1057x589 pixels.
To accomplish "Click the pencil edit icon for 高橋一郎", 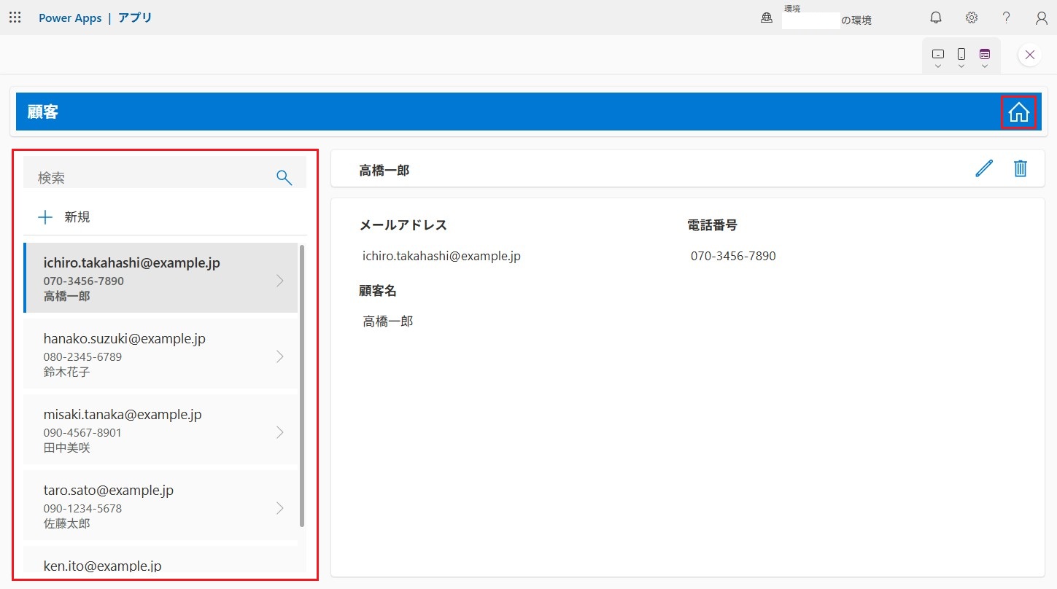I will [x=984, y=168].
